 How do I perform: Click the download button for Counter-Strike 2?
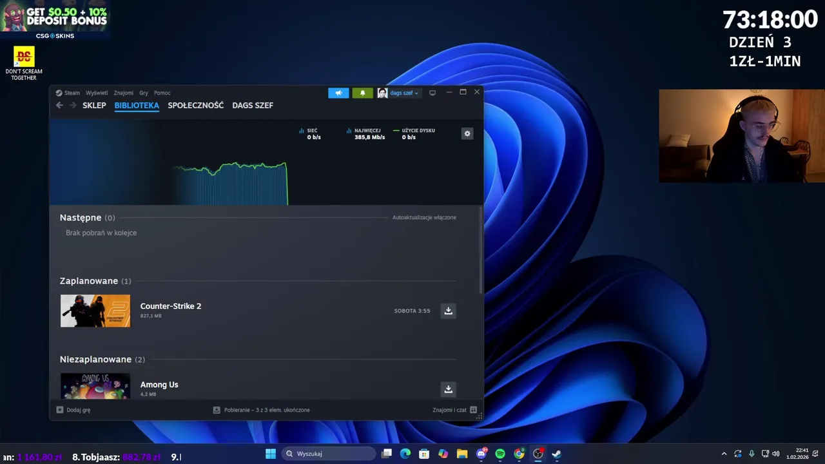click(448, 311)
